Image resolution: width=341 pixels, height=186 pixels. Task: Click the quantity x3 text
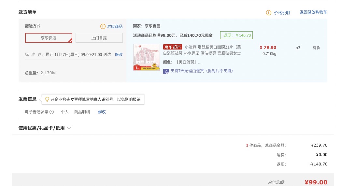pos(298,48)
